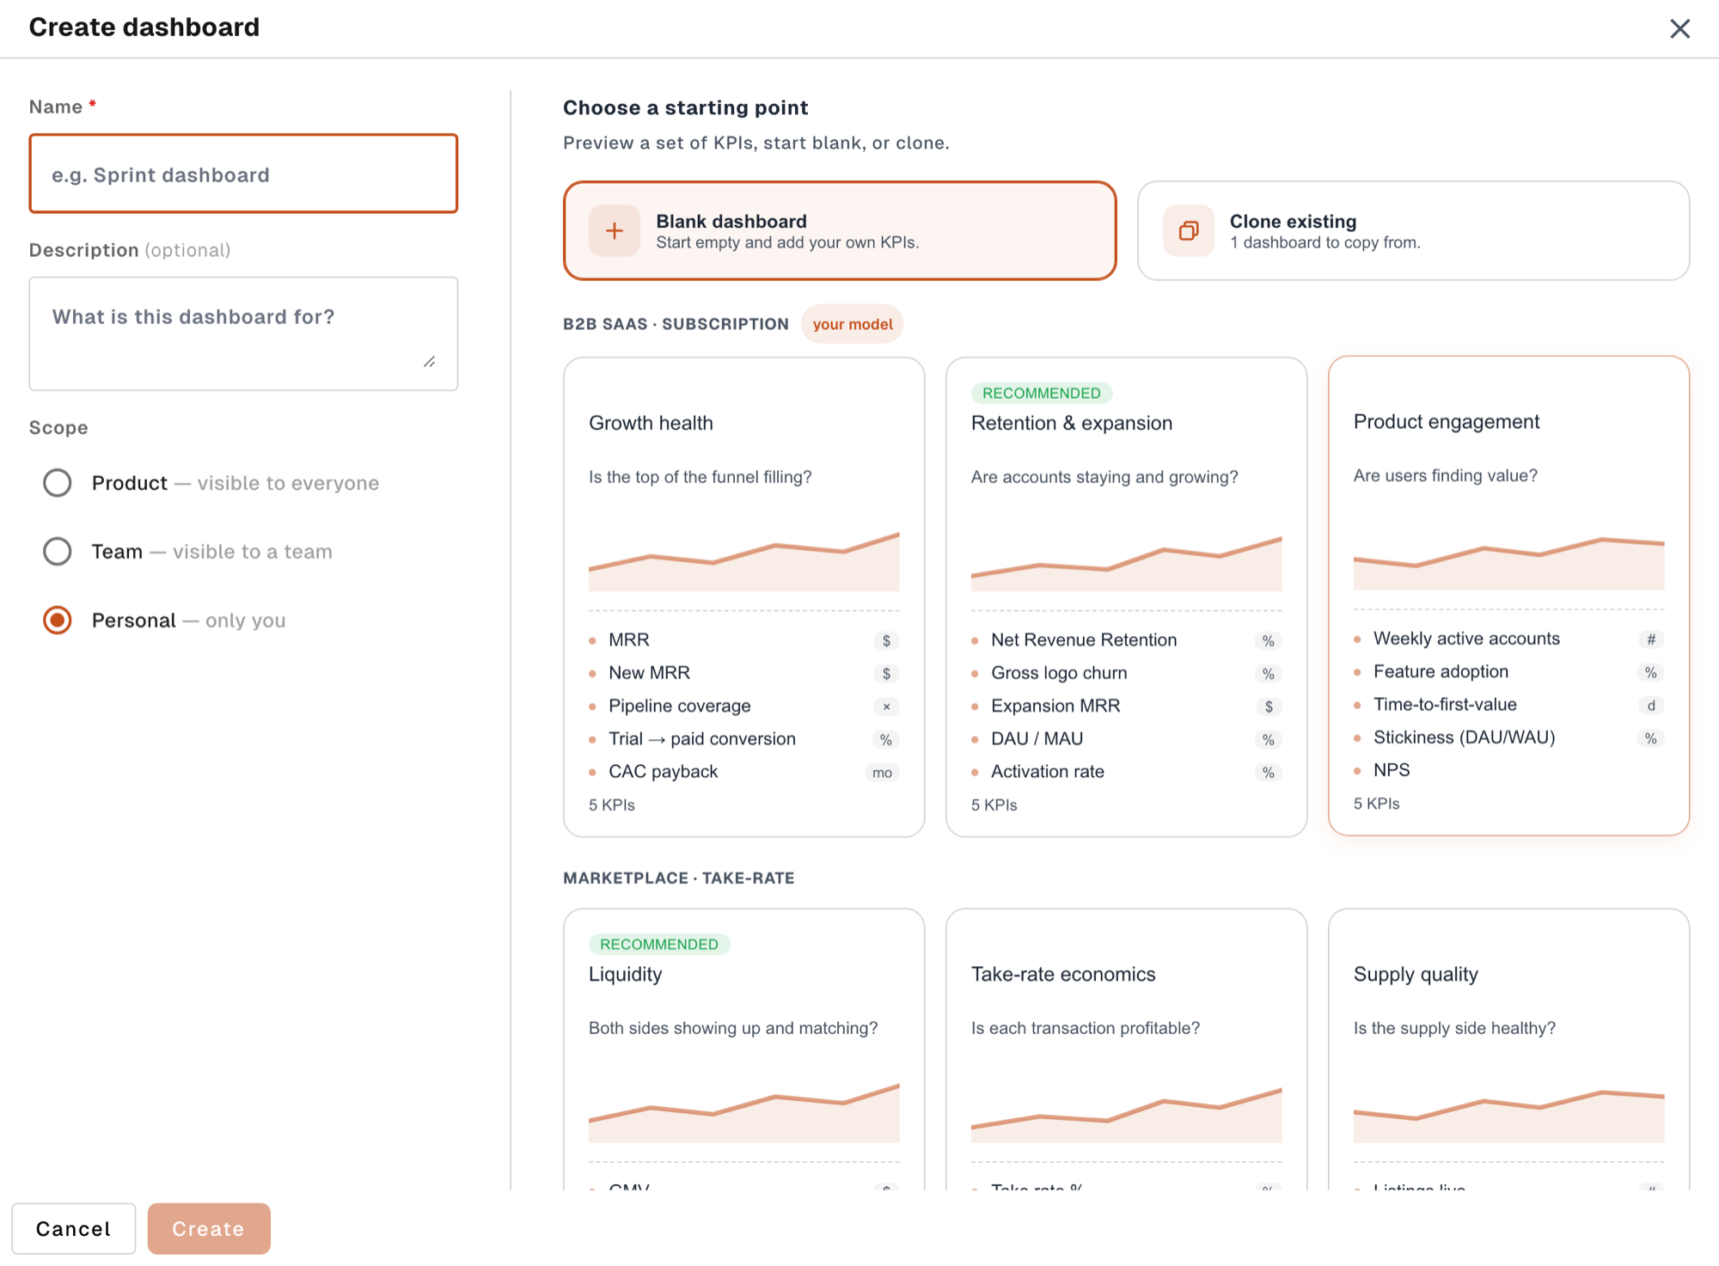Click the Trial → paid conversion KPI
The width and height of the screenshot is (1719, 1266).
(744, 739)
